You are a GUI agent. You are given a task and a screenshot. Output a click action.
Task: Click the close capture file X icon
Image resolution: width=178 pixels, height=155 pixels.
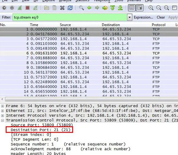[62, 8]
